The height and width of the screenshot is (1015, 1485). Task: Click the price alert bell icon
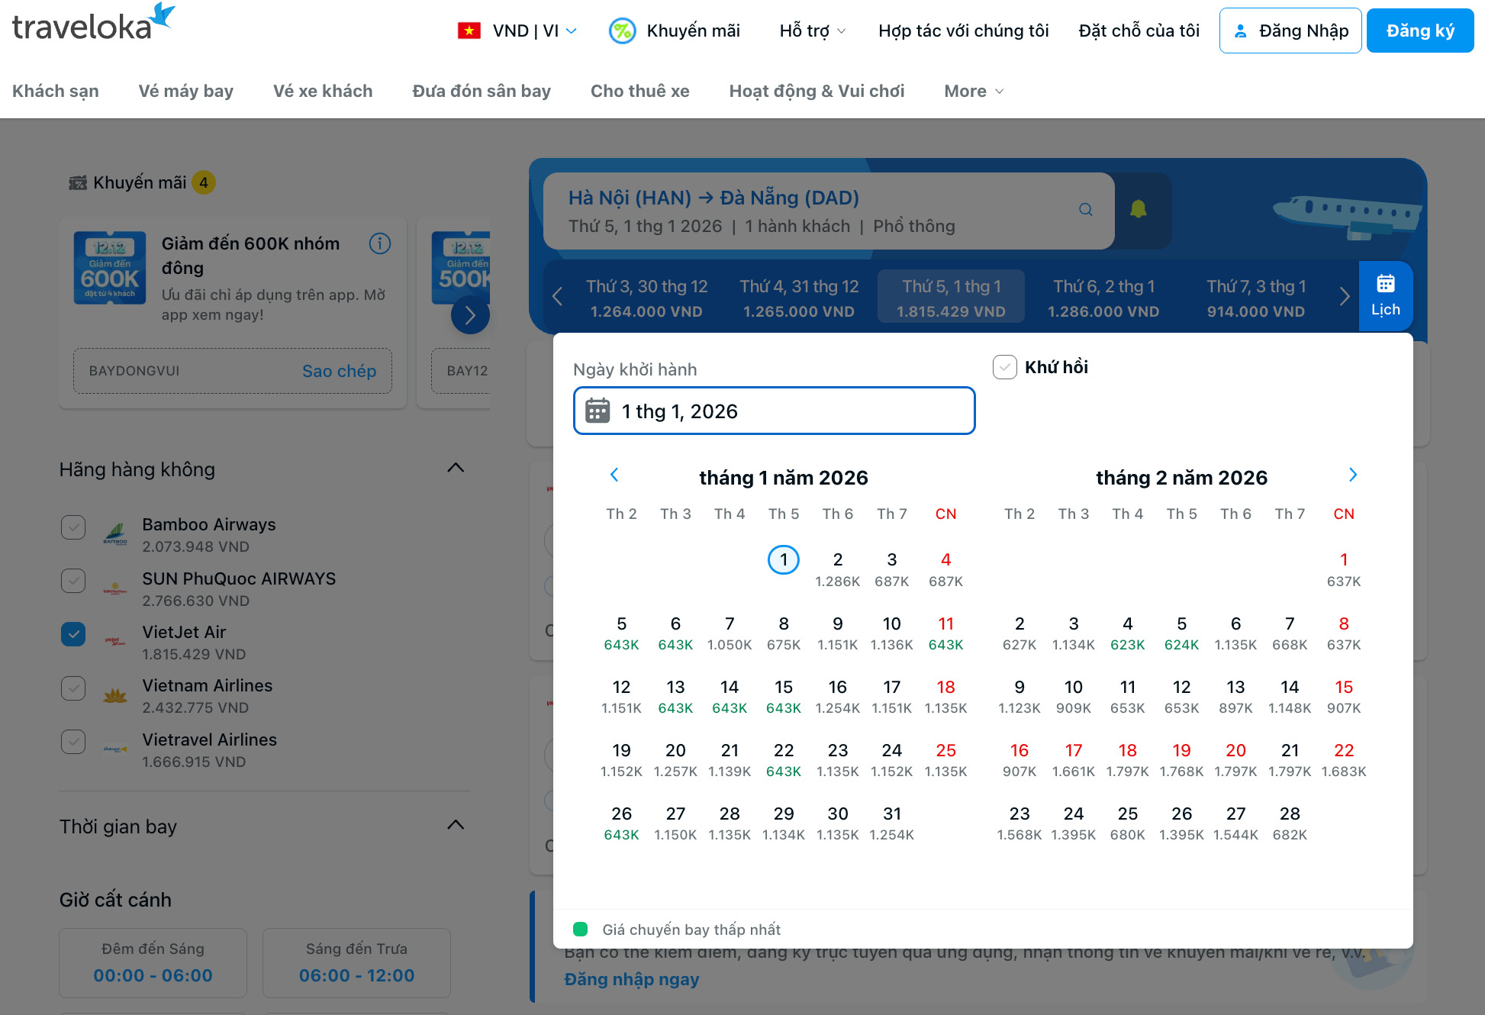[1140, 210]
